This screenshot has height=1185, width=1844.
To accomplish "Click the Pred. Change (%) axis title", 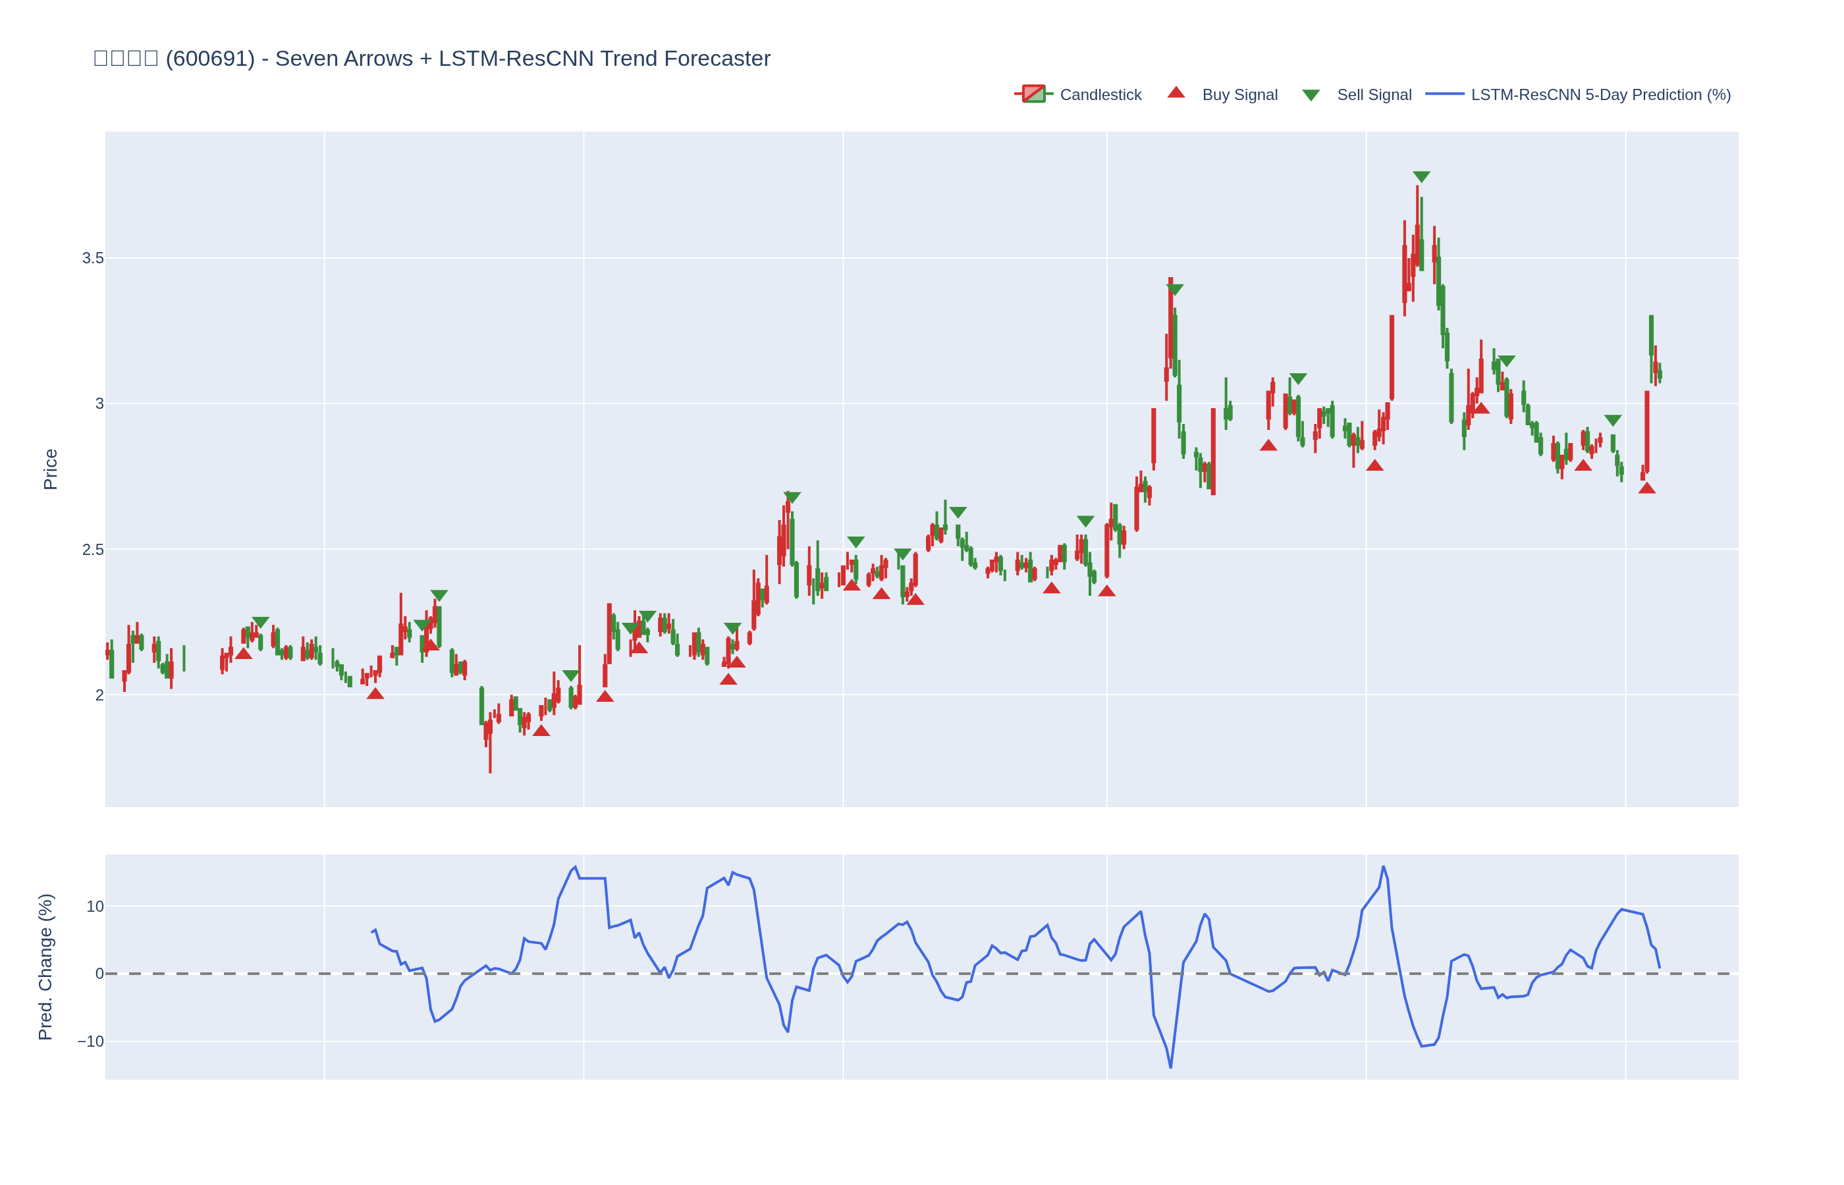I will [x=45, y=966].
